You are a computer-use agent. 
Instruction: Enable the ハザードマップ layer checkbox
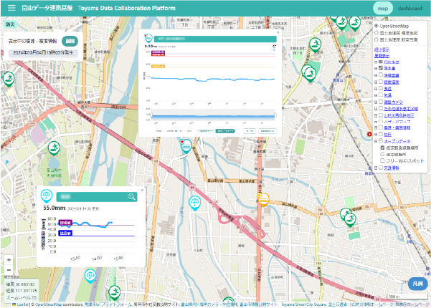point(380,121)
